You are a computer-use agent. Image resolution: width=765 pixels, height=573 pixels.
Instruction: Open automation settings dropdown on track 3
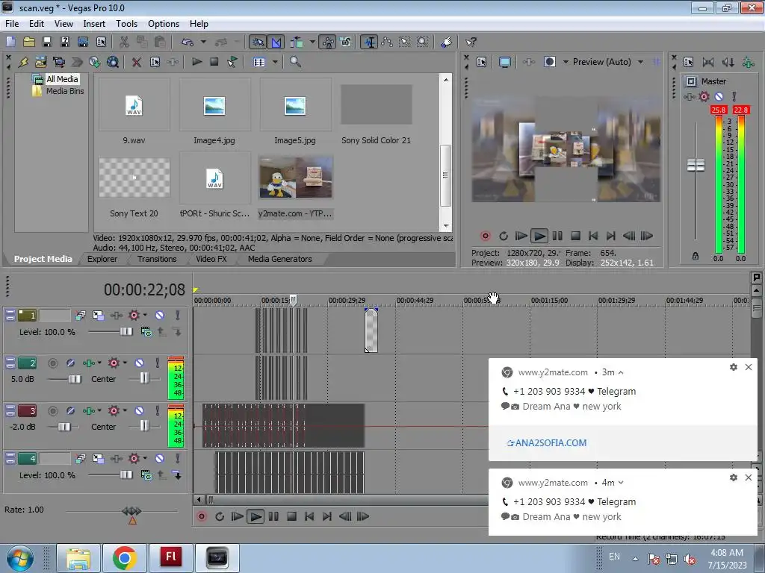coord(125,411)
